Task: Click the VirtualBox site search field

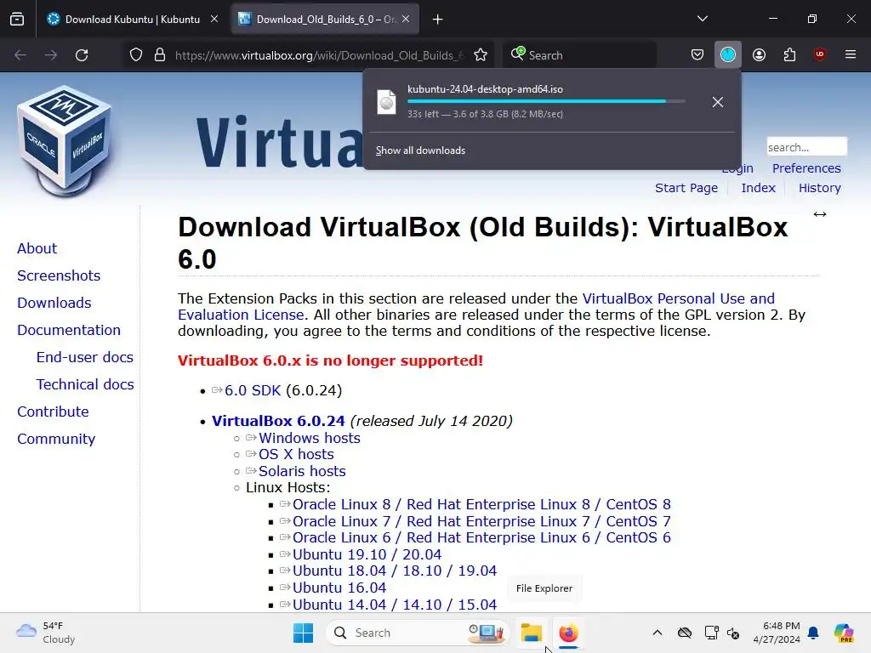Action: click(x=806, y=147)
